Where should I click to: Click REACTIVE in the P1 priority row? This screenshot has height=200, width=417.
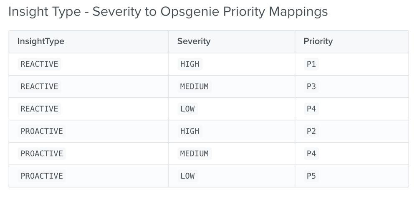39,64
